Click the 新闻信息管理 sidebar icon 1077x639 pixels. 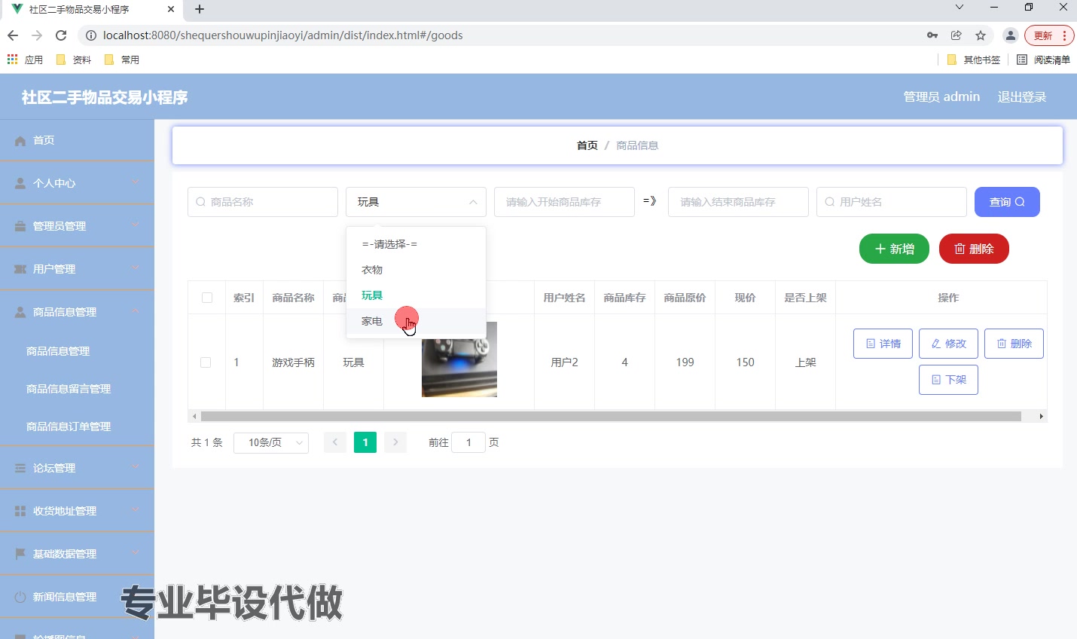tap(19, 596)
